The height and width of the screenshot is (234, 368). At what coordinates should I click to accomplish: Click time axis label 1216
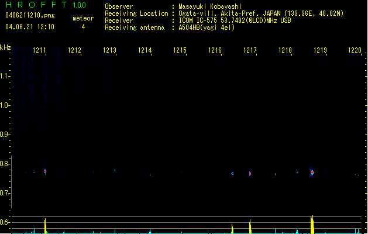(215, 50)
